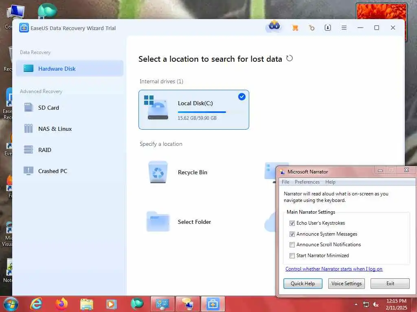
Task: Uncheck the Local Disk(C:) blue checkmark
Action: pyautogui.click(x=242, y=97)
